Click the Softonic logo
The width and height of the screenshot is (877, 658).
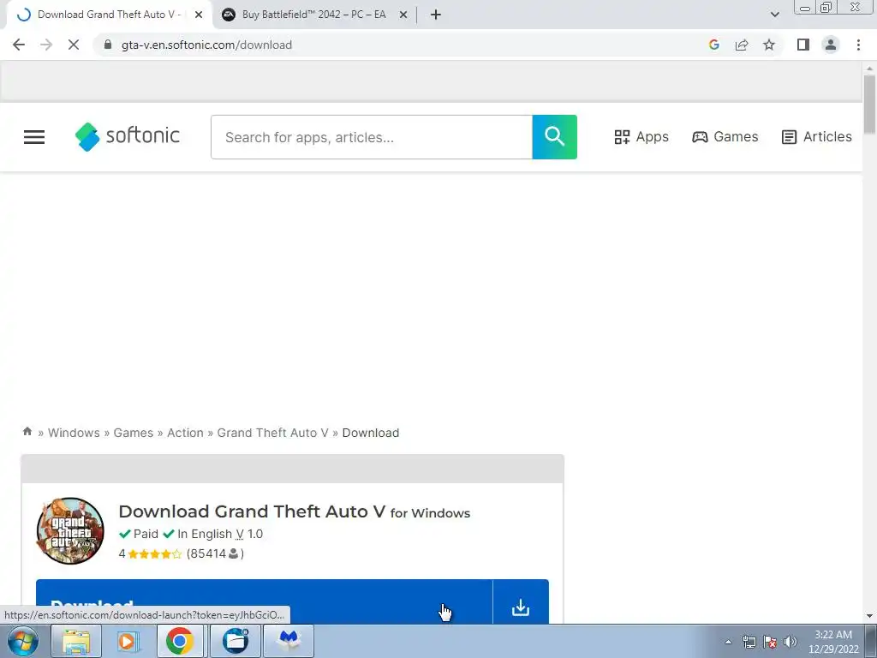tap(127, 136)
